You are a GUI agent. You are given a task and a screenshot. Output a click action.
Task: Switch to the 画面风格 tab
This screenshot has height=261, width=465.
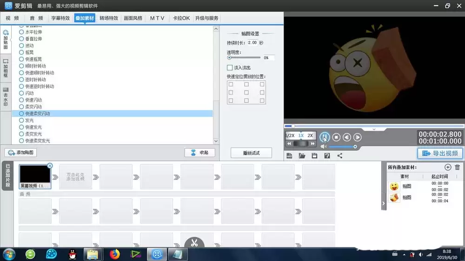pyautogui.click(x=133, y=18)
